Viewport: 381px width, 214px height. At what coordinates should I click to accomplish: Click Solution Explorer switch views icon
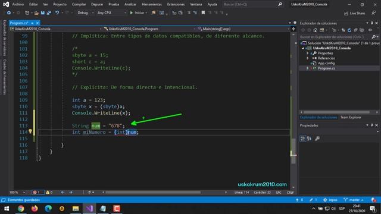pos(321,30)
